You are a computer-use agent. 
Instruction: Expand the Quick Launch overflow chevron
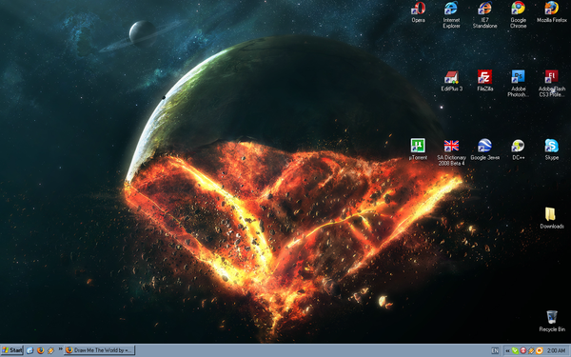[61, 348]
